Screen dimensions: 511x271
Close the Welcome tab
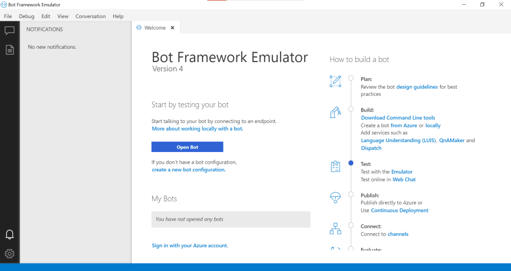pos(172,28)
